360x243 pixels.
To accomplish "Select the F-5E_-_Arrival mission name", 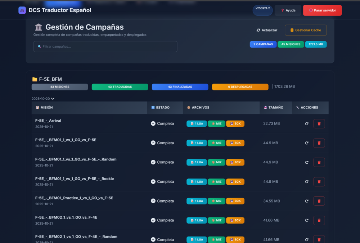I will pos(48,121).
